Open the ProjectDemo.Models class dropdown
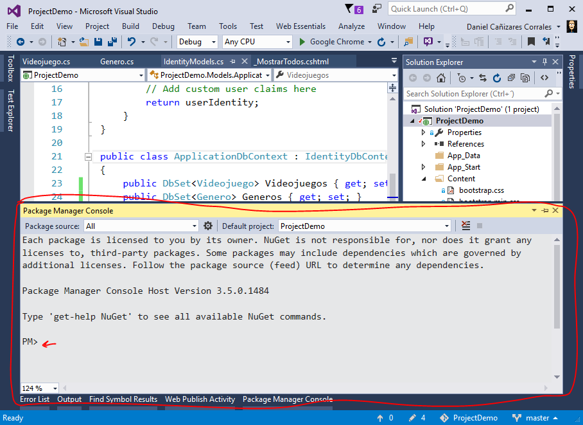This screenshot has height=425, width=583. click(210, 75)
